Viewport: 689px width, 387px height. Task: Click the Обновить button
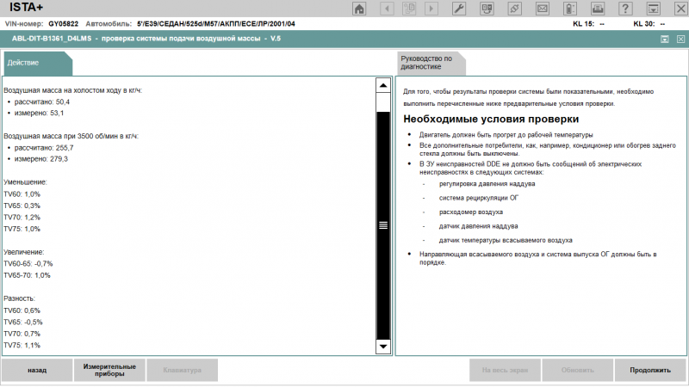pos(577,371)
